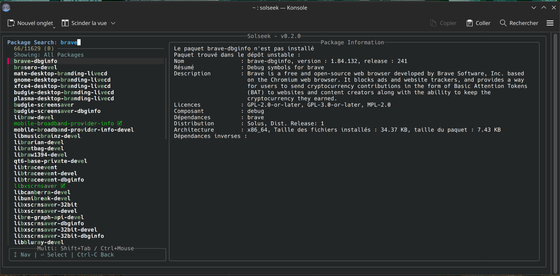The height and width of the screenshot is (276, 560).
Task: Toggle installed checkmark on mobile-broadband-provider-info
Action: pos(120,123)
